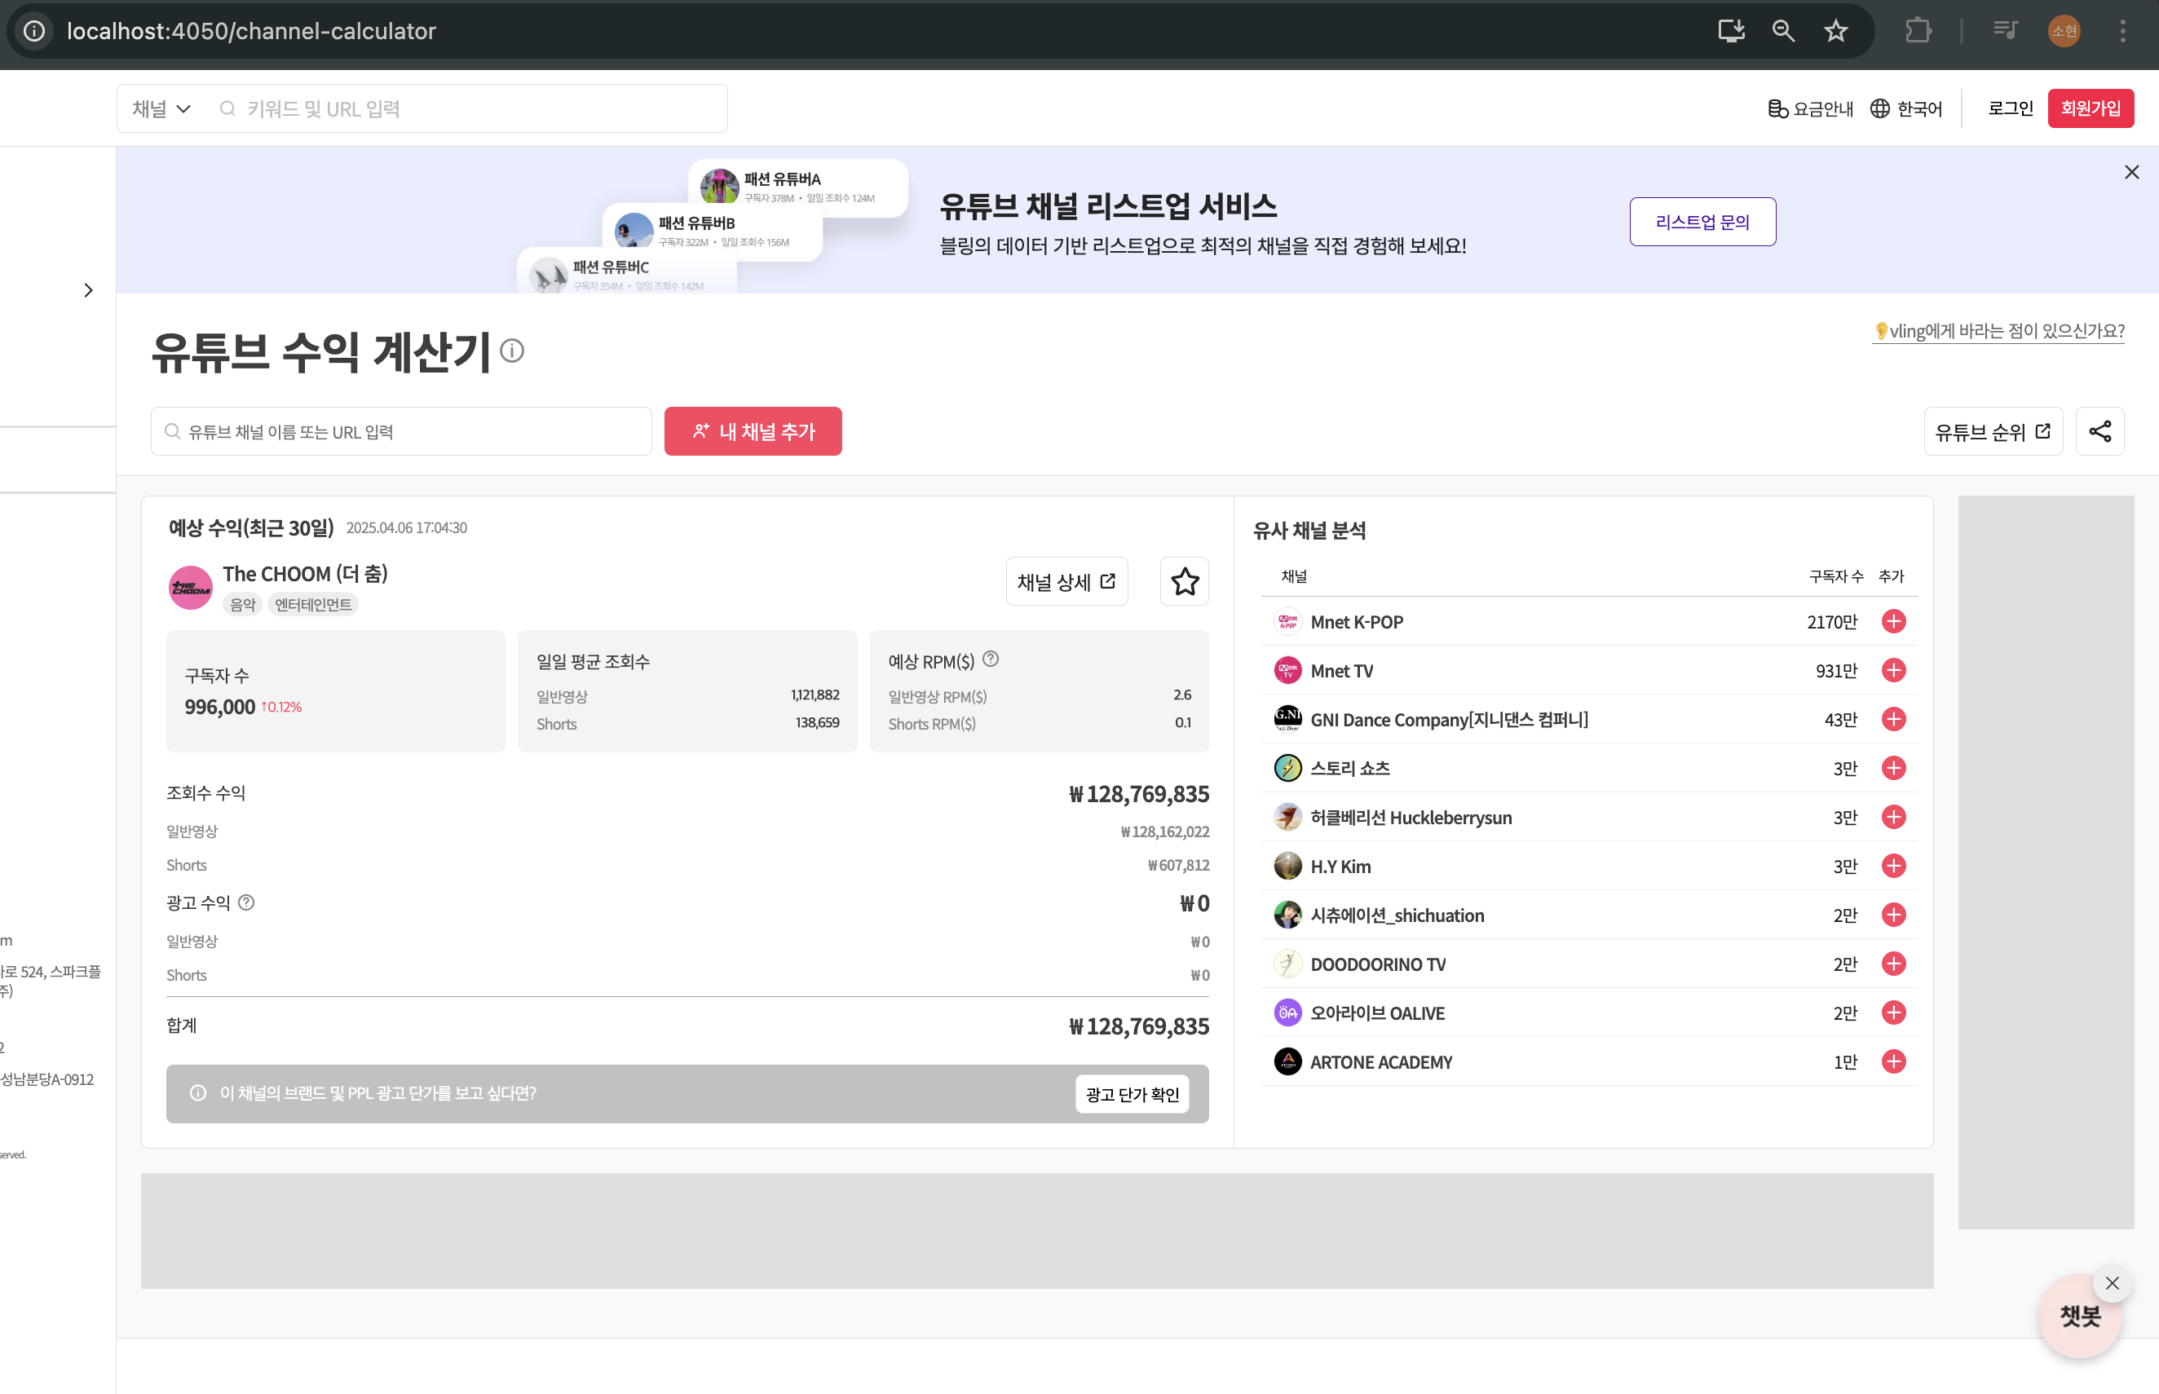Open the 챗봇 chat widget
The image size is (2159, 1394).
(x=2078, y=1317)
